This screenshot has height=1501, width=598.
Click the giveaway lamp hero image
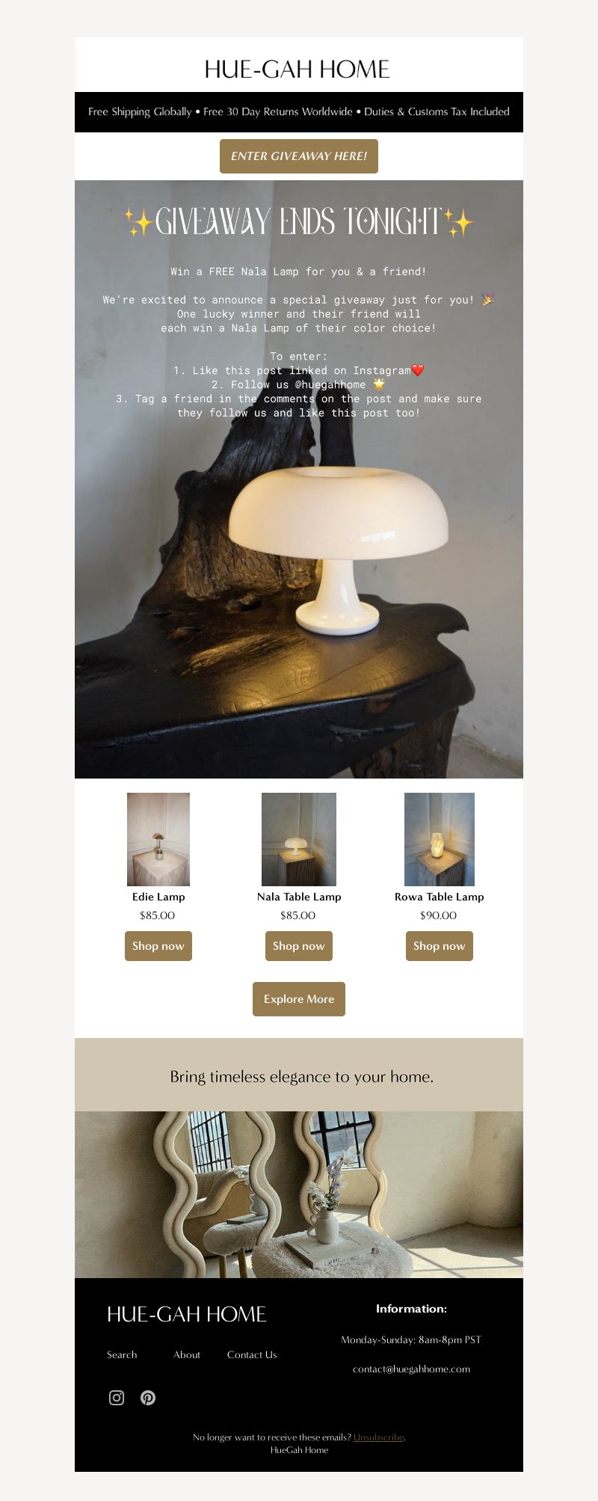coord(299,479)
